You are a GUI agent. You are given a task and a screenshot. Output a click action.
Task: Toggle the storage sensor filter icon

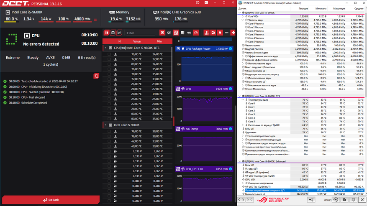(182, 33)
